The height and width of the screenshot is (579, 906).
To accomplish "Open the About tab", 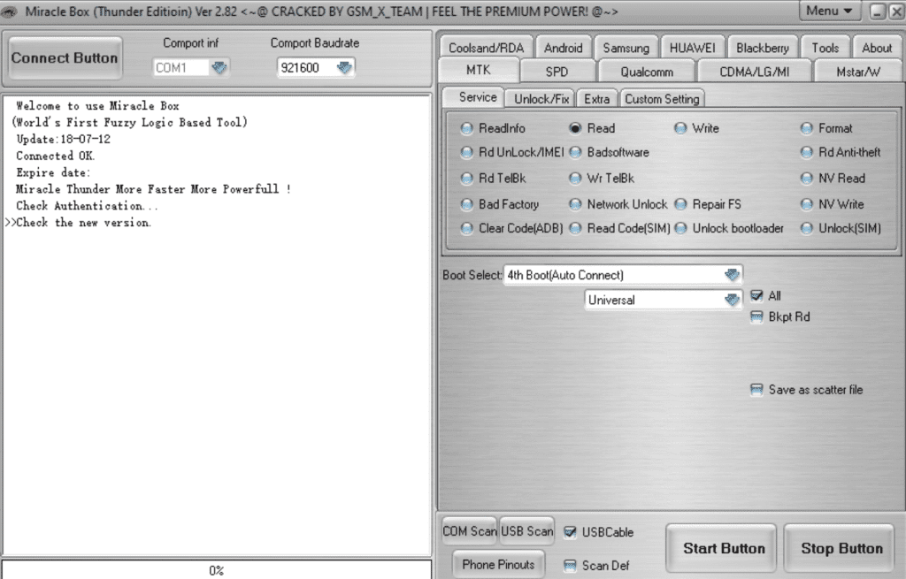I will (x=877, y=48).
